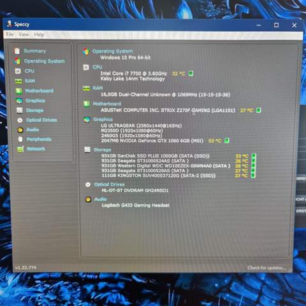
Task: Click motherboard temperature green indicator icon
Action: [x=258, y=110]
